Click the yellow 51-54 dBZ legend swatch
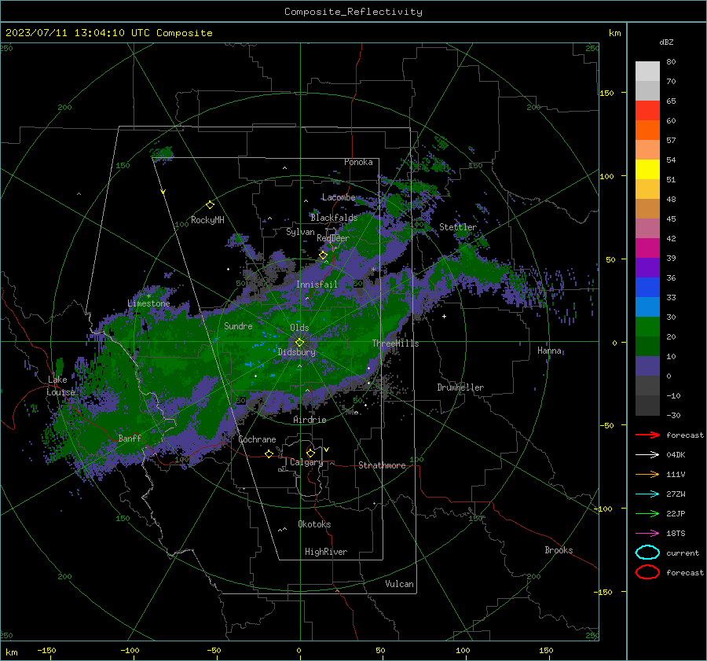The width and height of the screenshot is (707, 661). (647, 170)
